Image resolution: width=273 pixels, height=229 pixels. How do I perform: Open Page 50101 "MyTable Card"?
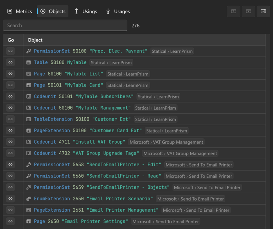point(69,85)
